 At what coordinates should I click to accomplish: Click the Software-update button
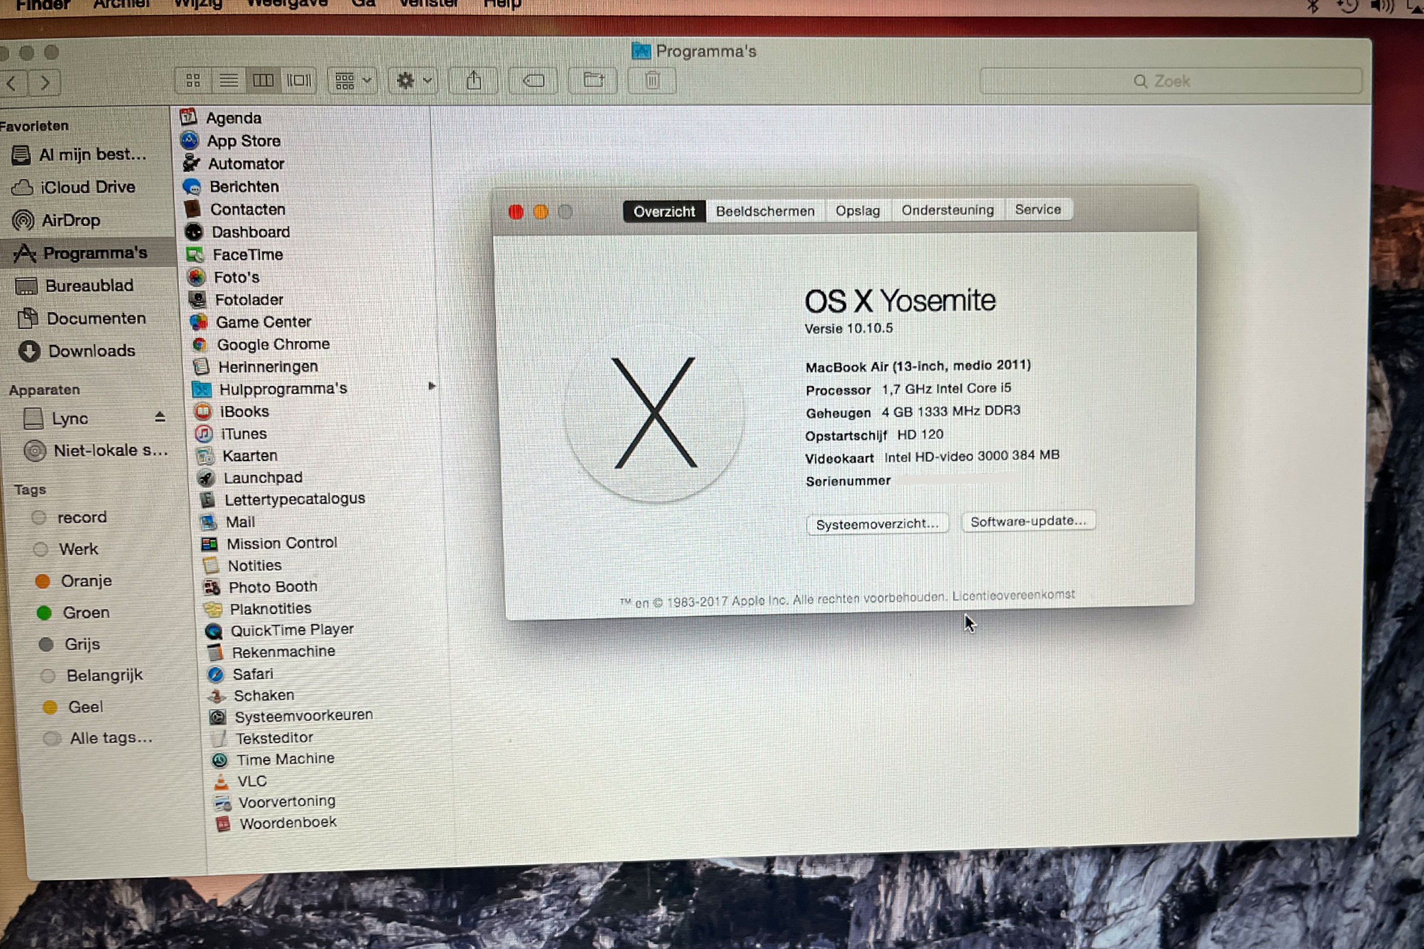click(x=1028, y=520)
